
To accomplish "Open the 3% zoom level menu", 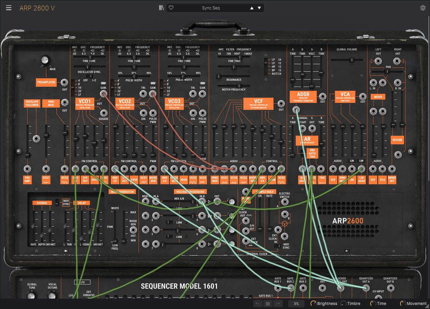I will [x=296, y=304].
